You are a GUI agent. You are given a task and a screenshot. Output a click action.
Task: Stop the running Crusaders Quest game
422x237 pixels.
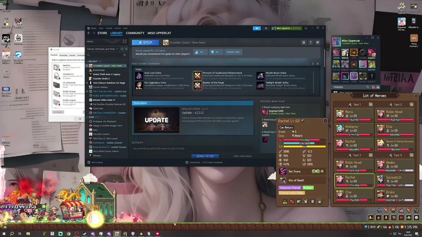145,42
